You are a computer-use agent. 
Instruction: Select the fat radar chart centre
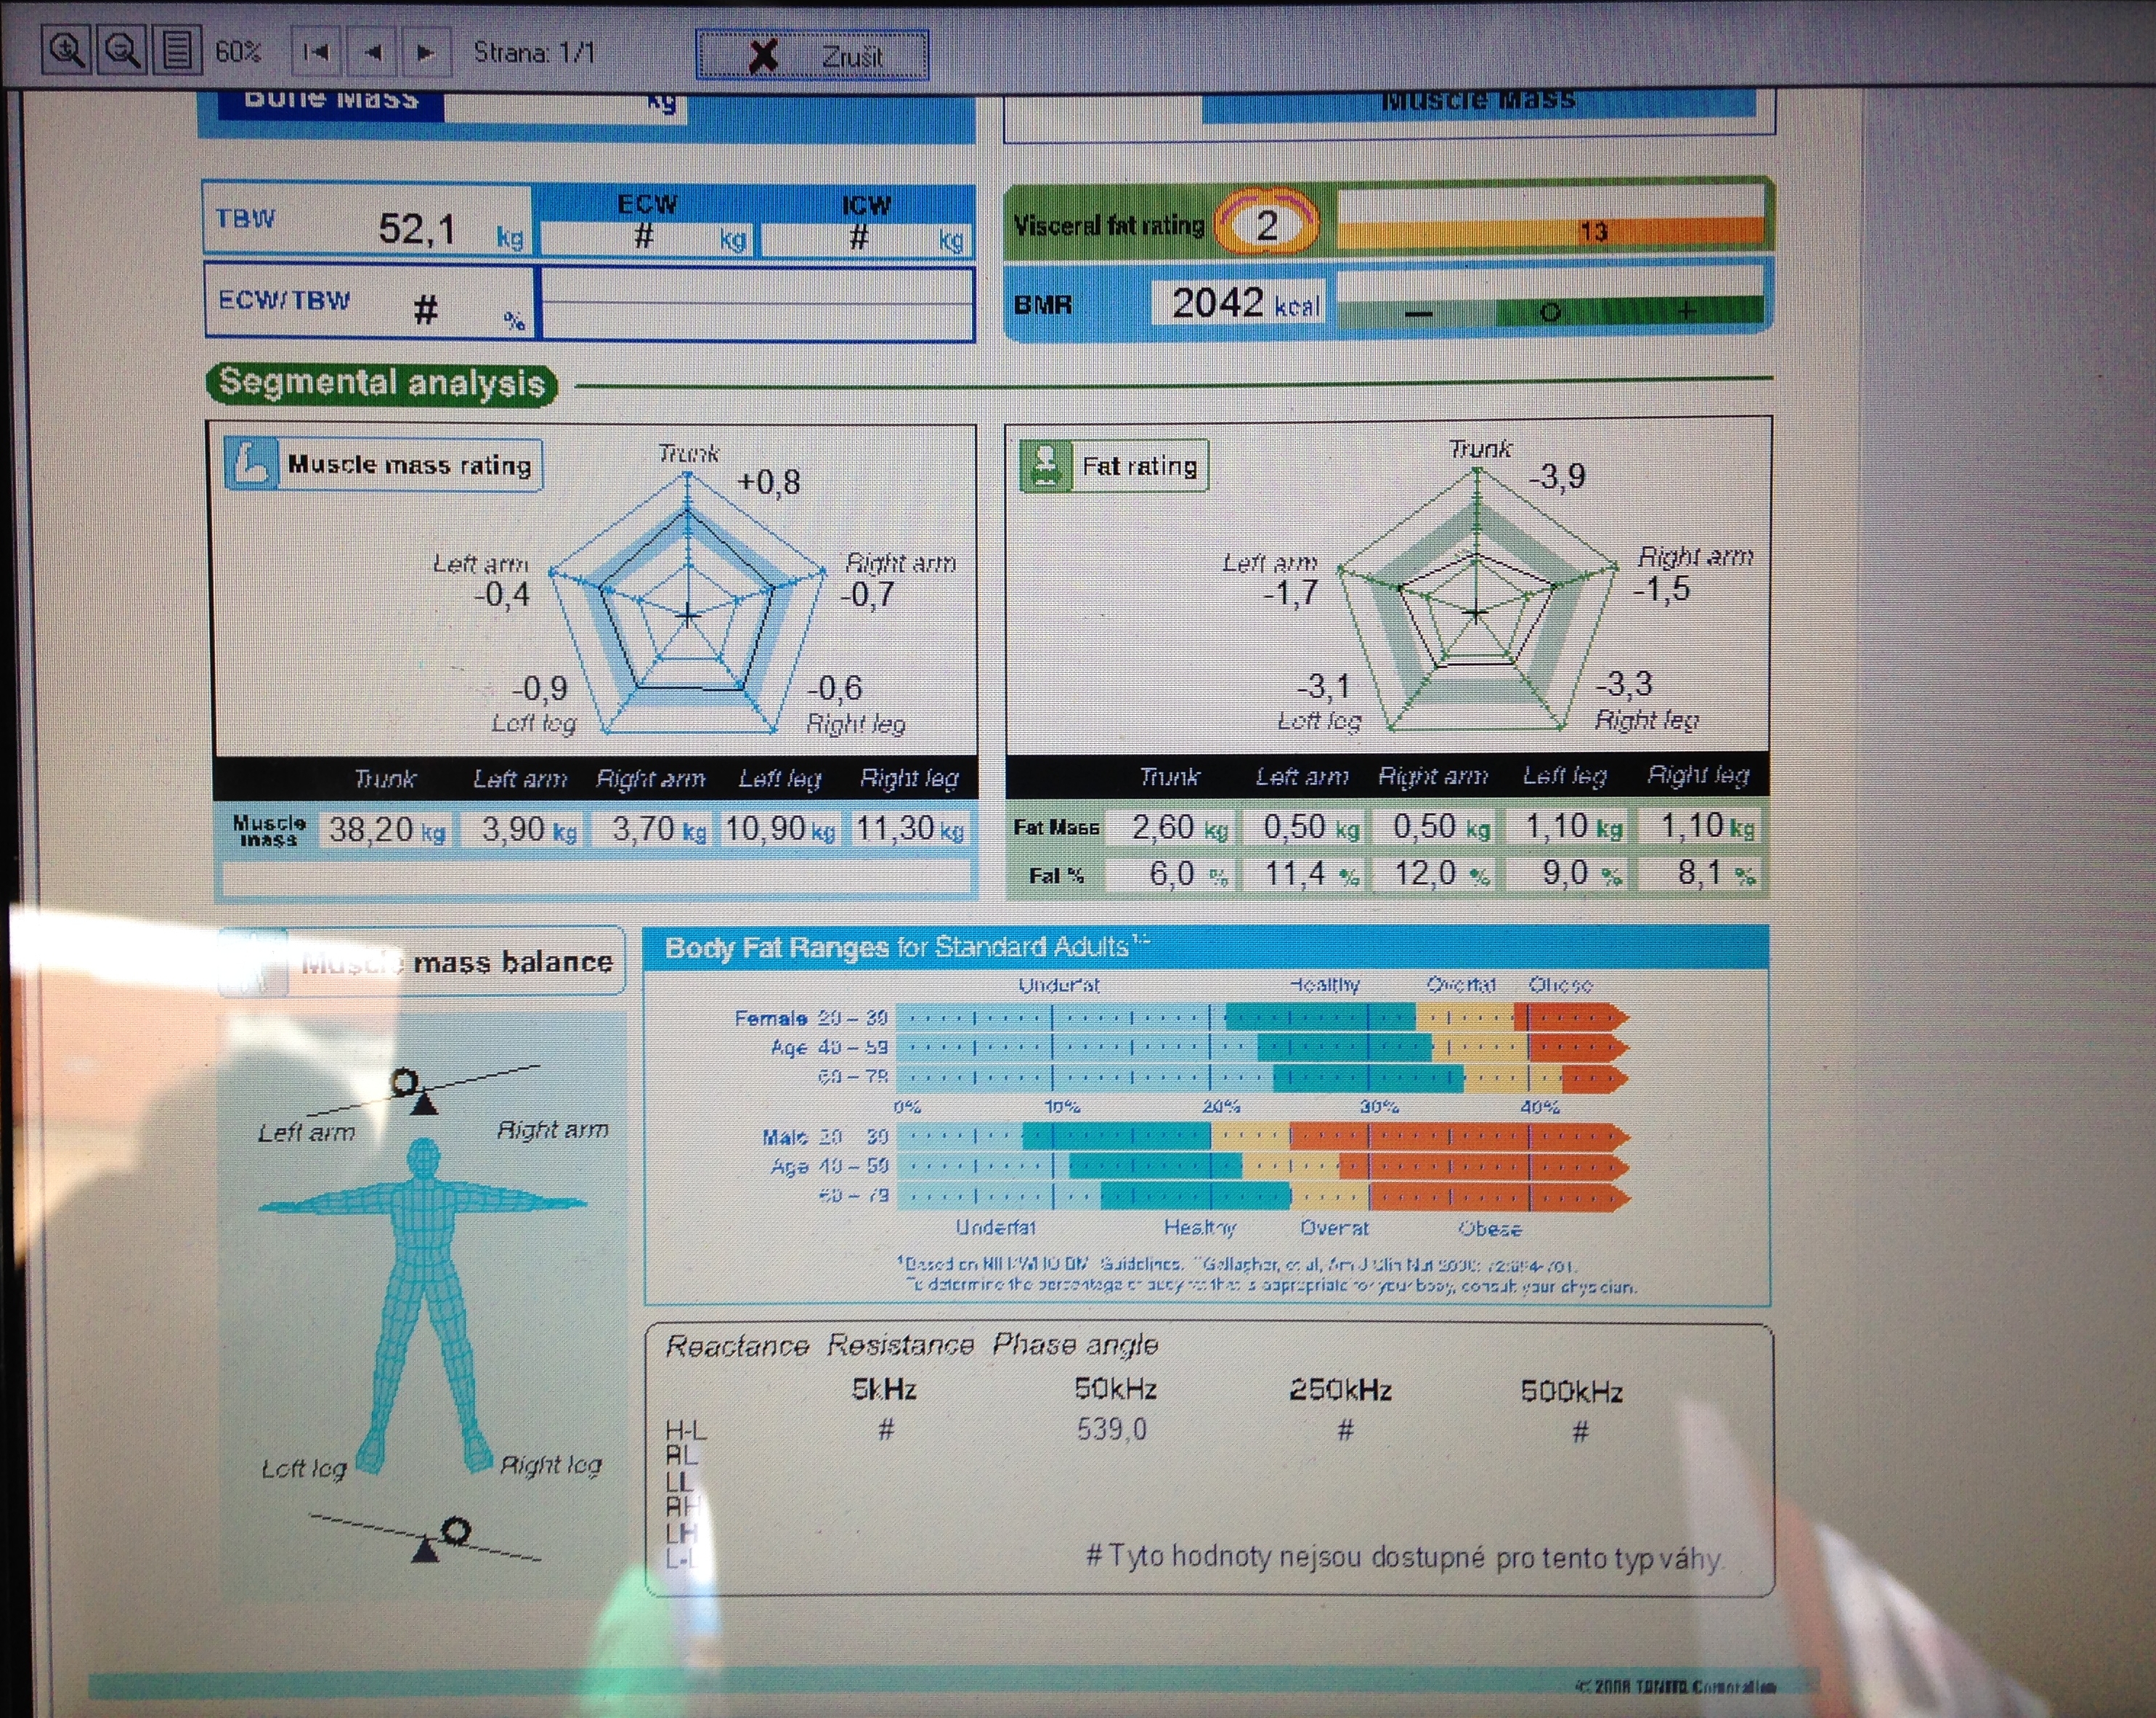(x=1476, y=612)
